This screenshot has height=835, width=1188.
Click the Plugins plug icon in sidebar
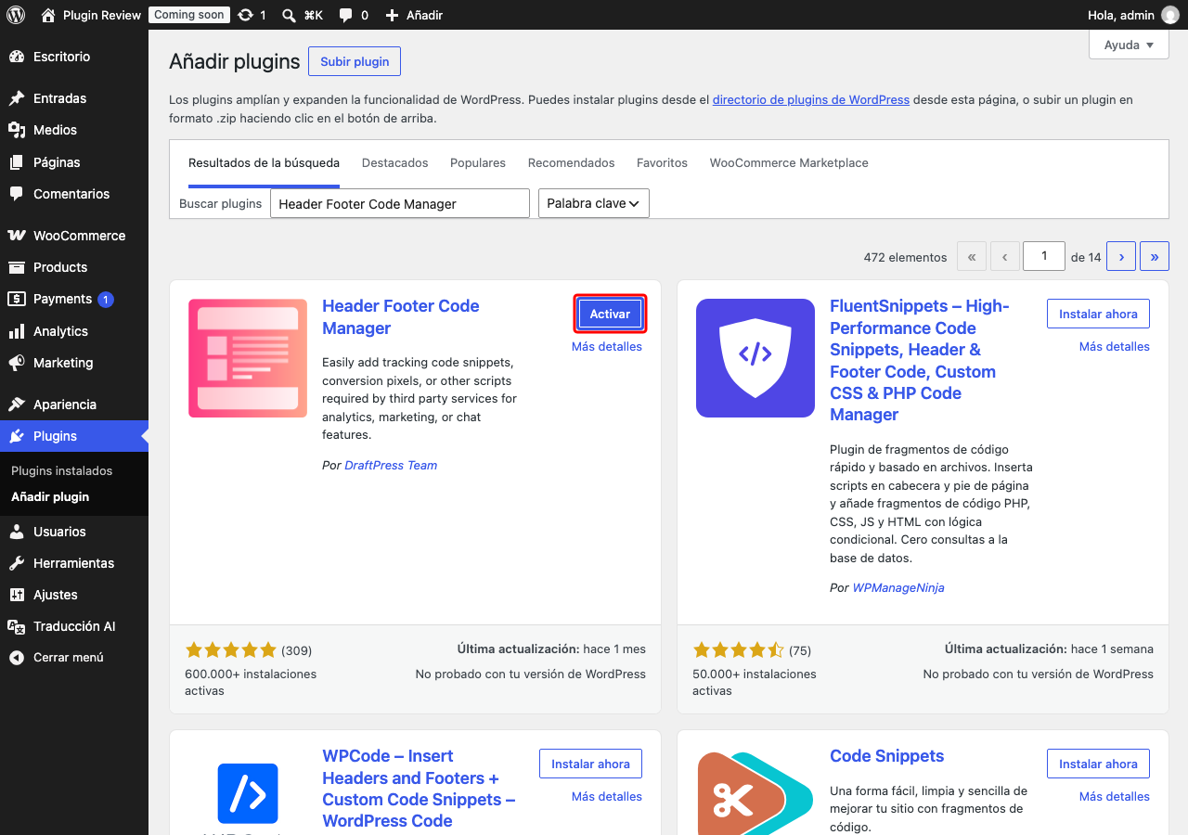pos(17,436)
